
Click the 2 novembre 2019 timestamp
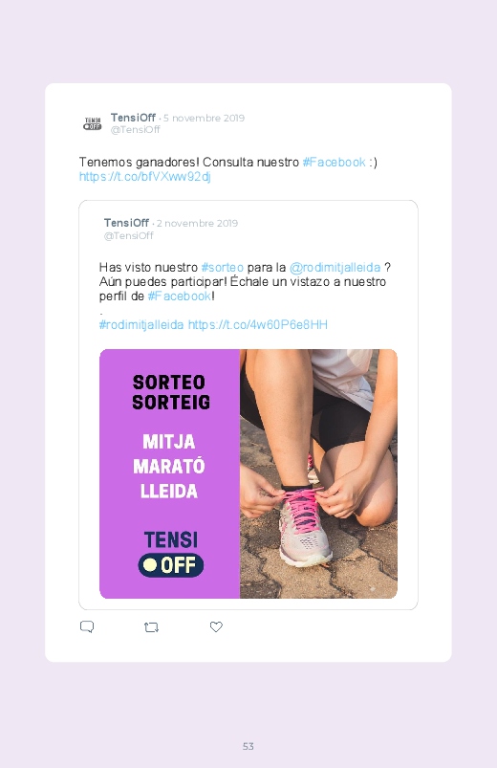click(x=197, y=224)
